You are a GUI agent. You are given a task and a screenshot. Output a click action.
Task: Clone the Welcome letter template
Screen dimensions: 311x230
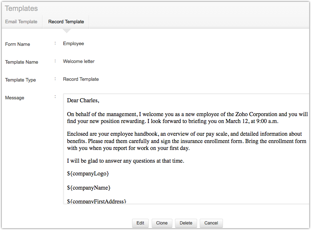point(162,223)
